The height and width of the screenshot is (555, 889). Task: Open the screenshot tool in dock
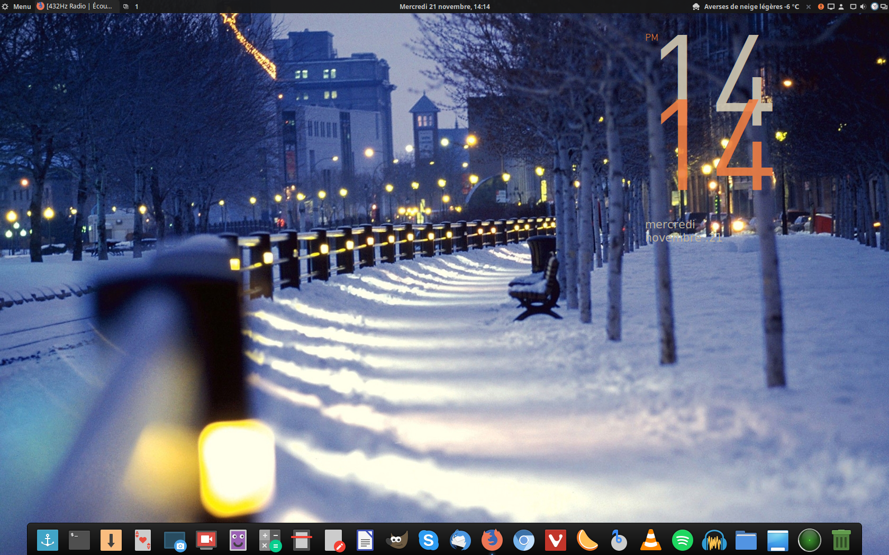175,541
